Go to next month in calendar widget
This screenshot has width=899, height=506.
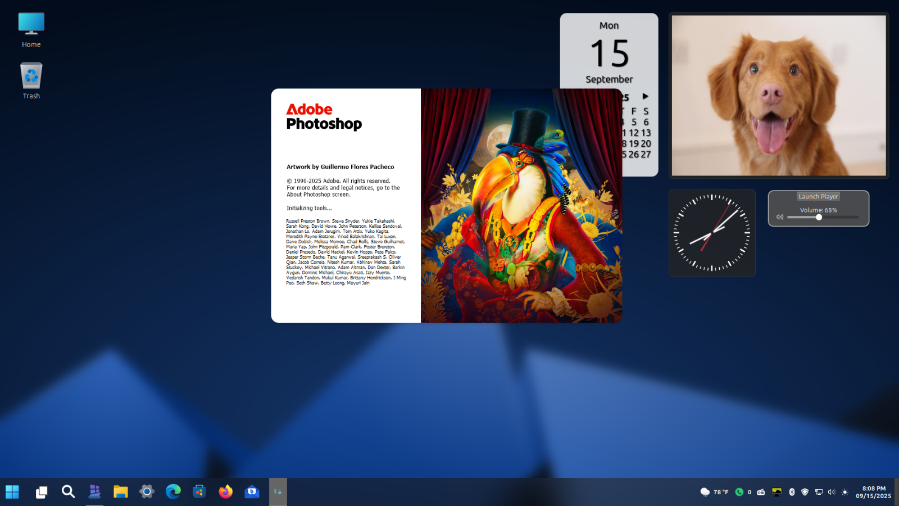coord(645,97)
